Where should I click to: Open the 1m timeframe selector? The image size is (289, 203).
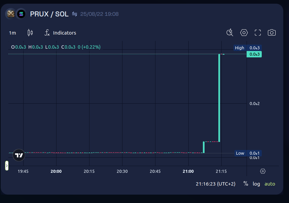point(12,33)
